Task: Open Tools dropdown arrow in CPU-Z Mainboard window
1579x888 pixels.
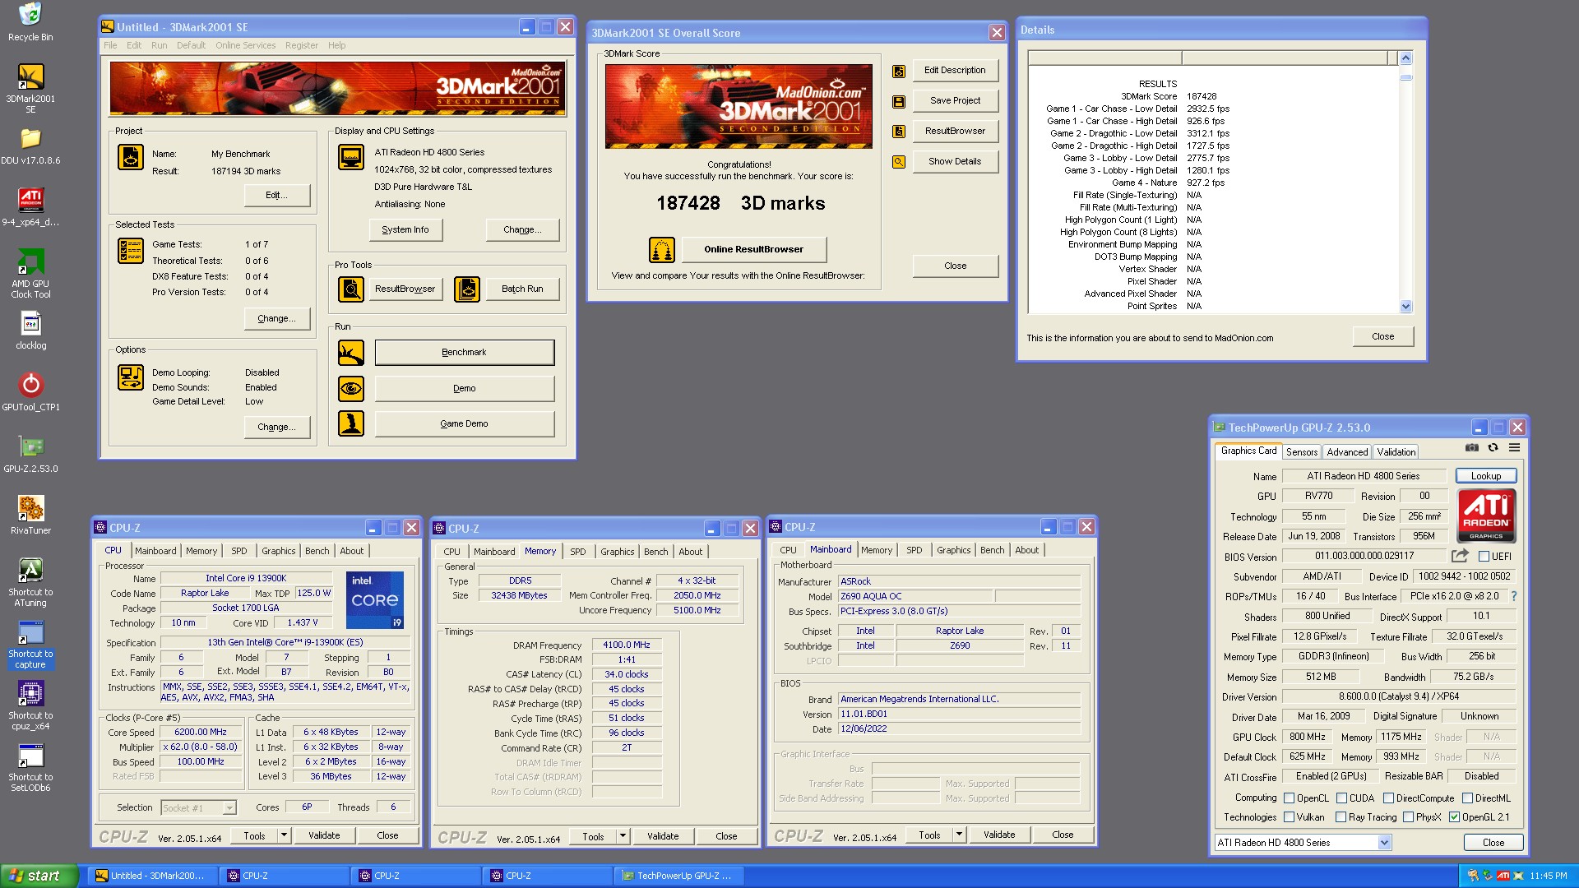Action: (x=959, y=835)
